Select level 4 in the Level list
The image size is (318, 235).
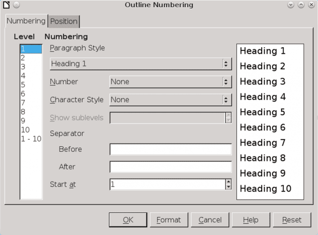tap(31, 76)
